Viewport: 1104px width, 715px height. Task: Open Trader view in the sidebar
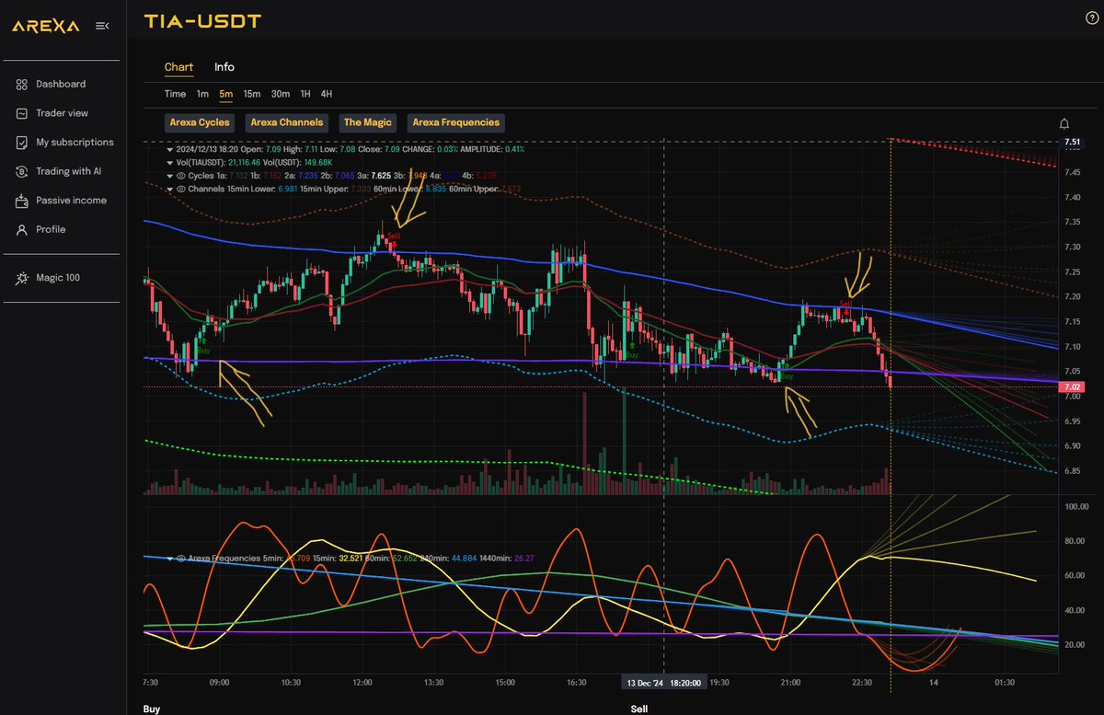[60, 113]
